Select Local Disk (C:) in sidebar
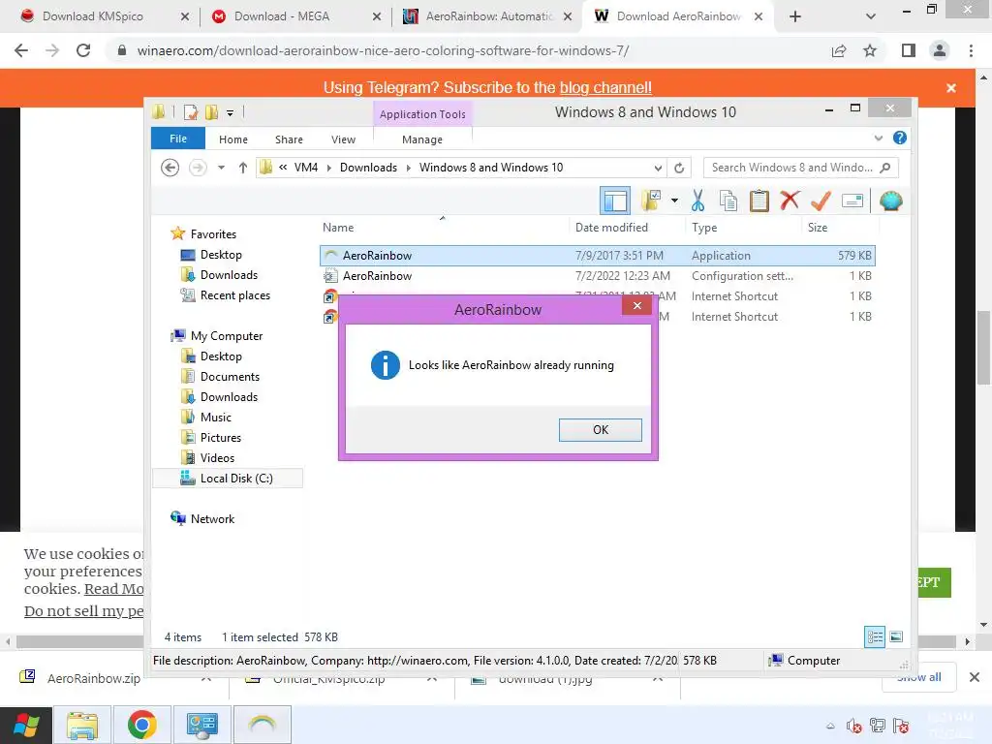Image resolution: width=992 pixels, height=744 pixels. (227, 479)
